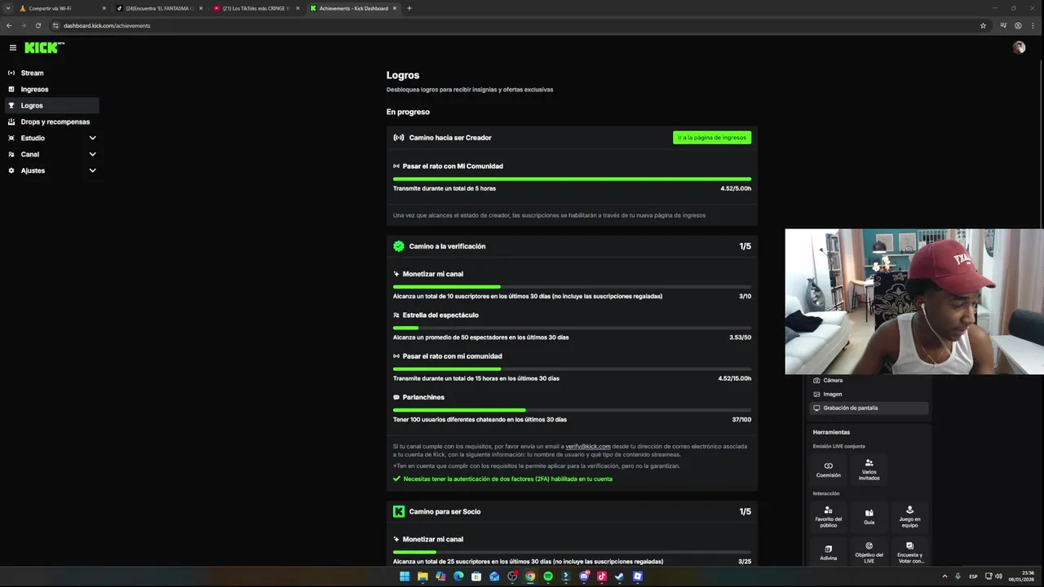The width and height of the screenshot is (1044, 587).
Task: Click the Imagen source label
Action: point(833,394)
